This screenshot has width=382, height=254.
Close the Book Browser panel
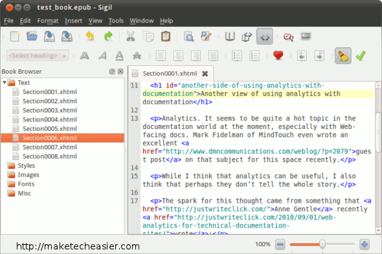[120, 71]
